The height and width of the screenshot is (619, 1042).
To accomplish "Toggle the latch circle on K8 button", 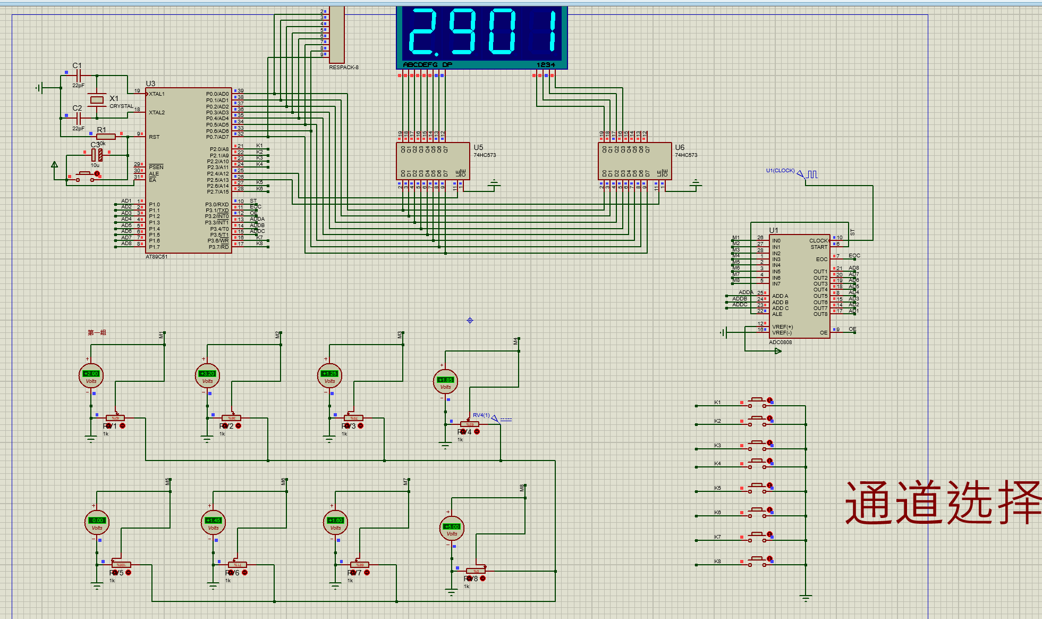I will pos(769,559).
